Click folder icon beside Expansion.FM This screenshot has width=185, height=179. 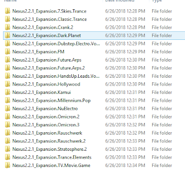pyautogui.click(x=7, y=52)
